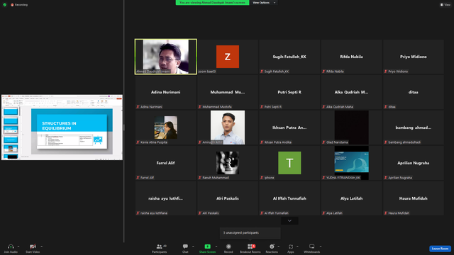Select Haura Mufidah's participant tile
The width and height of the screenshot is (454, 255).
coord(414,198)
